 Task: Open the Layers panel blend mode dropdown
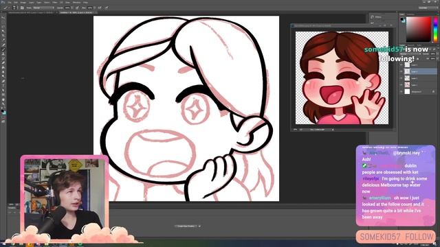pyautogui.click(x=410, y=54)
